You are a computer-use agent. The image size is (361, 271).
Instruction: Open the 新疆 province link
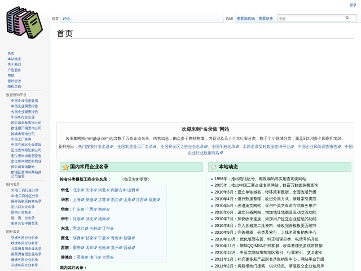click(x=129, y=238)
